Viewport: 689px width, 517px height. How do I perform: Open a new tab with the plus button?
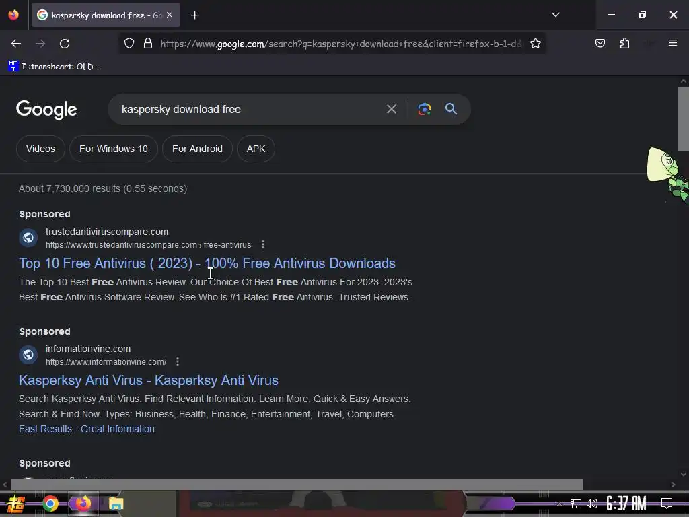point(194,15)
